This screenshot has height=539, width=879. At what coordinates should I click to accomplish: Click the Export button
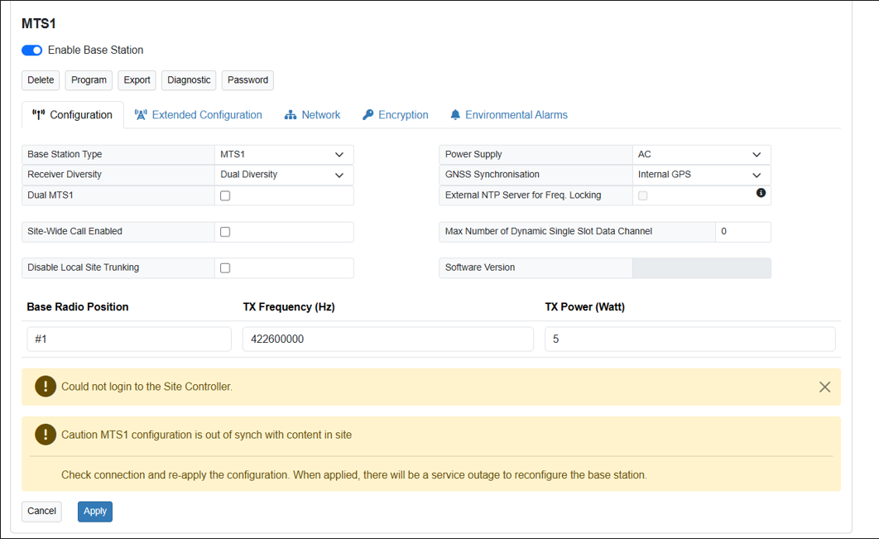(137, 80)
